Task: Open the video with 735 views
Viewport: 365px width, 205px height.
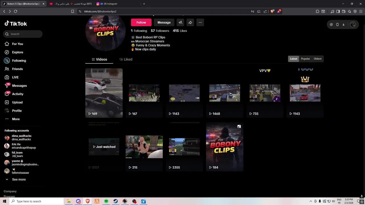Action: (x=265, y=93)
